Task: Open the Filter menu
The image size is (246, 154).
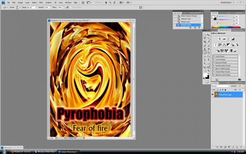Action: tap(41, 2)
